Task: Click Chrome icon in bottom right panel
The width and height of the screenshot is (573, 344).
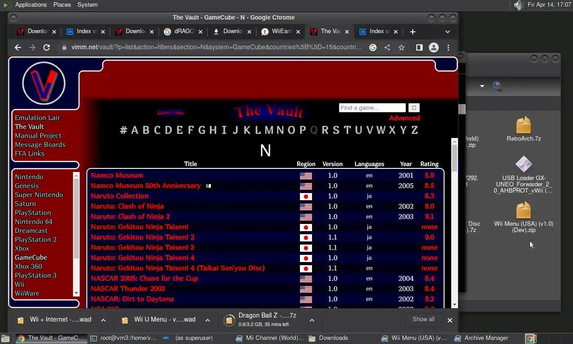Action: [x=530, y=339]
